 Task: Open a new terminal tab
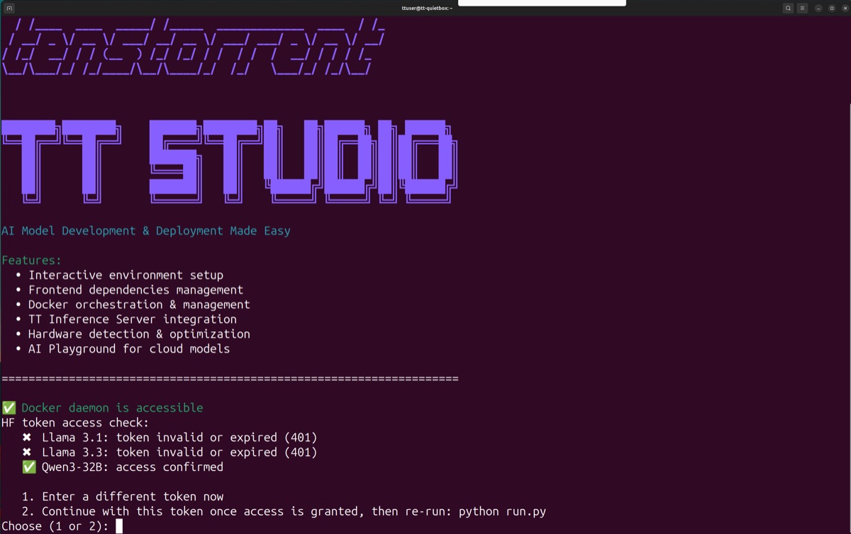[x=9, y=8]
